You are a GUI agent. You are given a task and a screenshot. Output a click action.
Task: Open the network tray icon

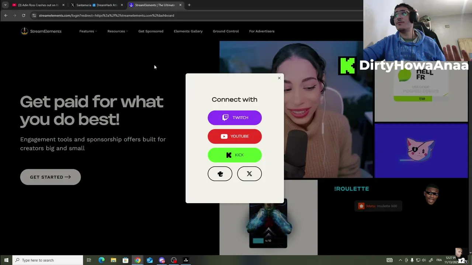coord(418,260)
